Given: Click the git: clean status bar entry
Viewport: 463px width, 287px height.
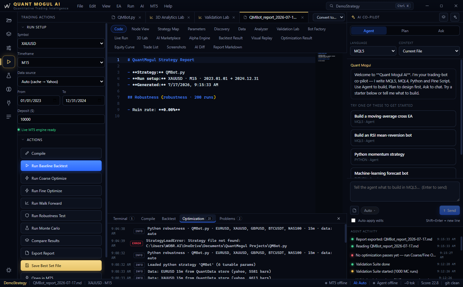Looking at the screenshot, I should 452,283.
